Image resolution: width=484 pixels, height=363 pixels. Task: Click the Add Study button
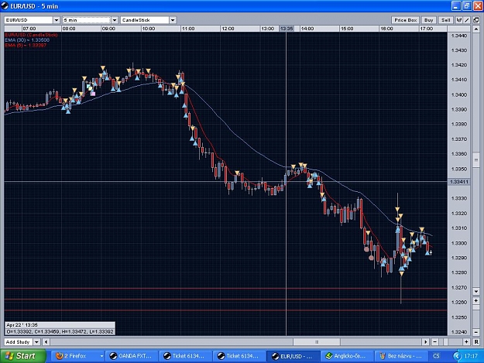18,342
